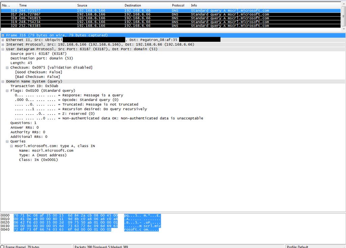Click the packet list vertical scrollbar thumb
Image resolution: width=346 pixels, height=248 pixels.
(x=344, y=16)
